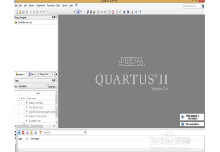The image size is (220, 152).
Task: Click the messages Search field
Action: click(63, 132)
